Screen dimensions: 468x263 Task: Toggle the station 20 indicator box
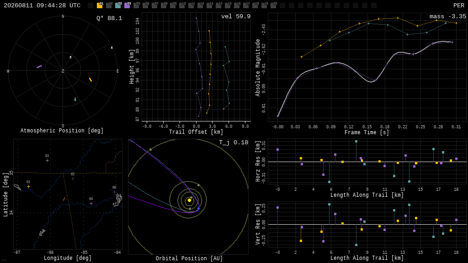pyautogui.click(x=274, y=5)
